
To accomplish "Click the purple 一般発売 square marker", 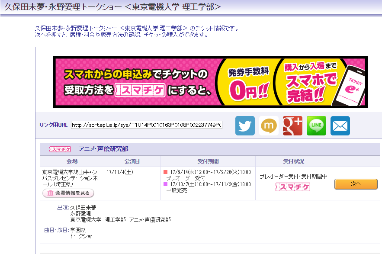I will coord(165,184).
